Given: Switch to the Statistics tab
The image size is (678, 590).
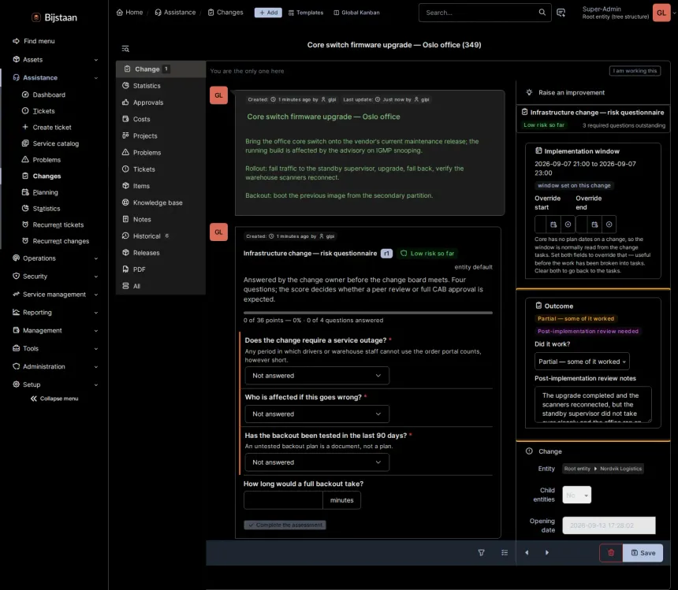Looking at the screenshot, I should pos(161,86).
